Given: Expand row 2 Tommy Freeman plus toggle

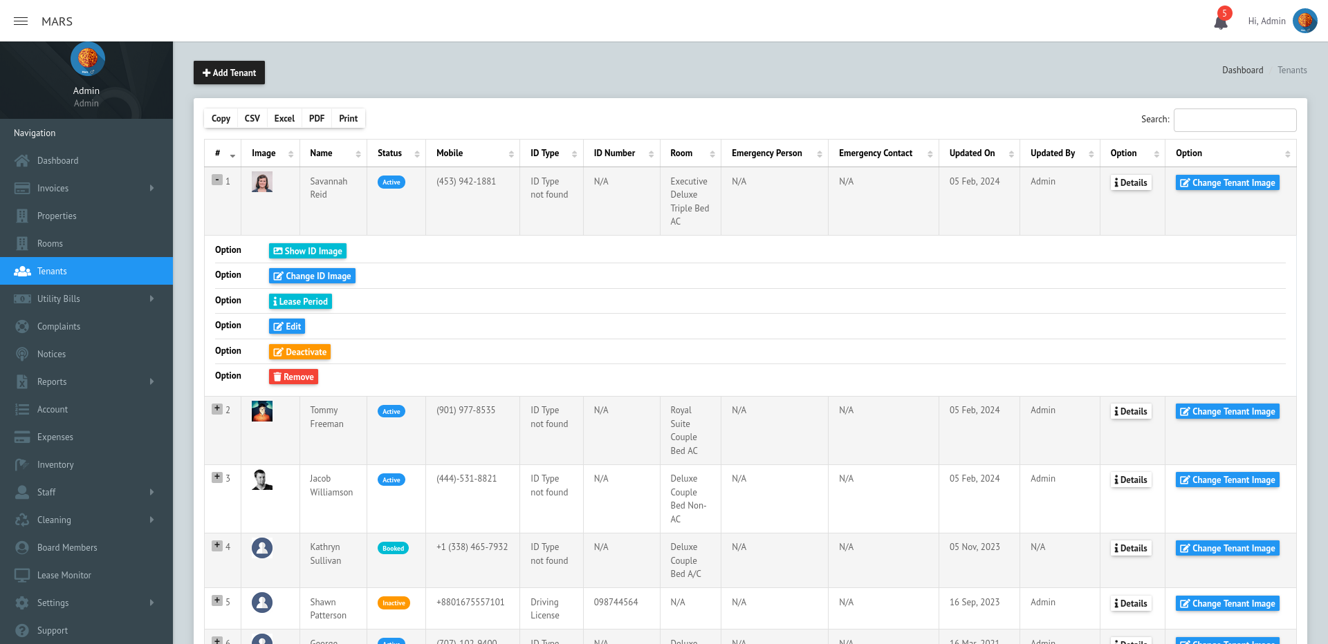Looking at the screenshot, I should click(217, 408).
